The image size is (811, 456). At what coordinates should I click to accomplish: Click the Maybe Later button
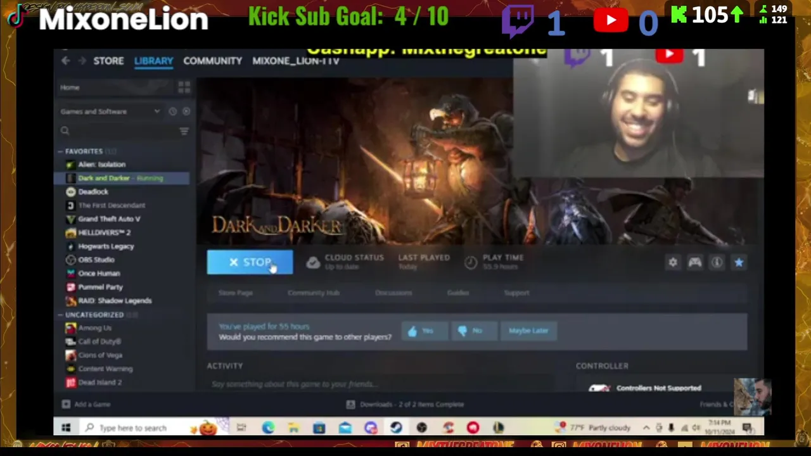point(528,331)
